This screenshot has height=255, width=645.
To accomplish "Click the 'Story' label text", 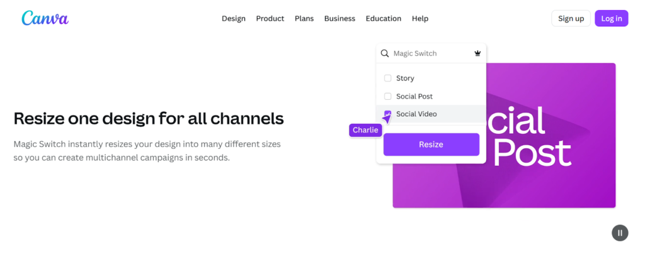I will (x=405, y=78).
